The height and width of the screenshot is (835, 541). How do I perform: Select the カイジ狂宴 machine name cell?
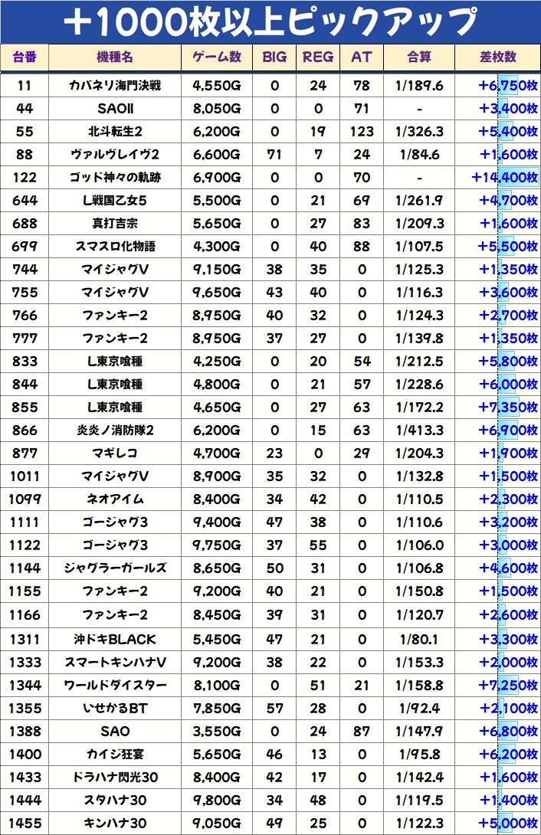coord(115,754)
